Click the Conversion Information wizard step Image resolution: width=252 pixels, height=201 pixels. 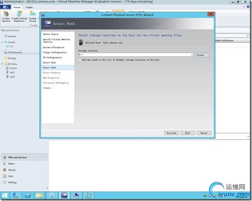56,83
